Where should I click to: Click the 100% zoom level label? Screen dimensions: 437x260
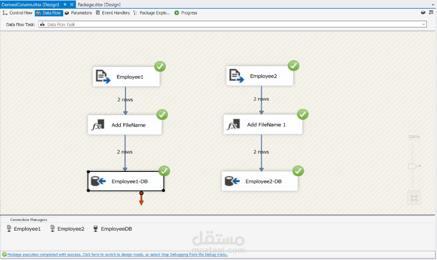[x=414, y=137]
